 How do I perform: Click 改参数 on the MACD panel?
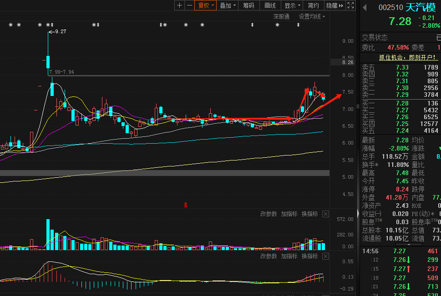pos(269,256)
